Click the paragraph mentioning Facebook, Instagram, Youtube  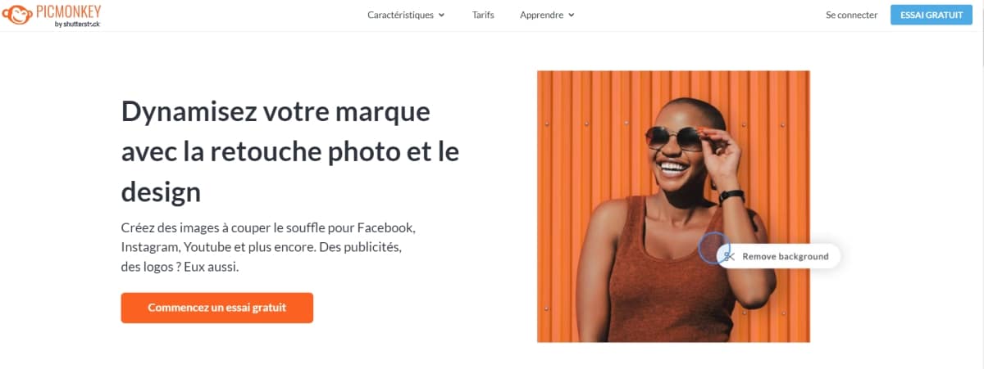(269, 246)
